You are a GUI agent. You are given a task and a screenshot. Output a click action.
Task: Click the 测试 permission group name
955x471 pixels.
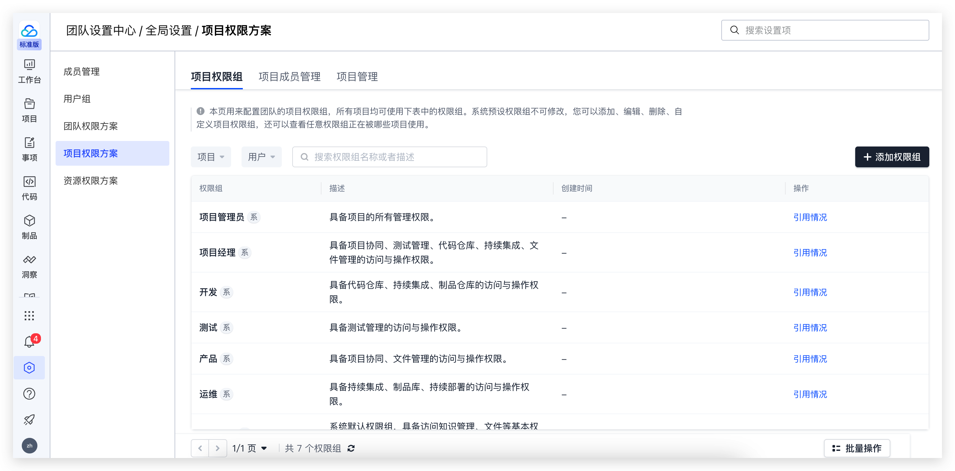pyautogui.click(x=208, y=327)
